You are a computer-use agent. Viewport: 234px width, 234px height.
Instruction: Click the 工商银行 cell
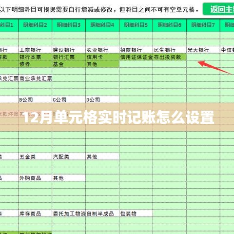coord(35,50)
